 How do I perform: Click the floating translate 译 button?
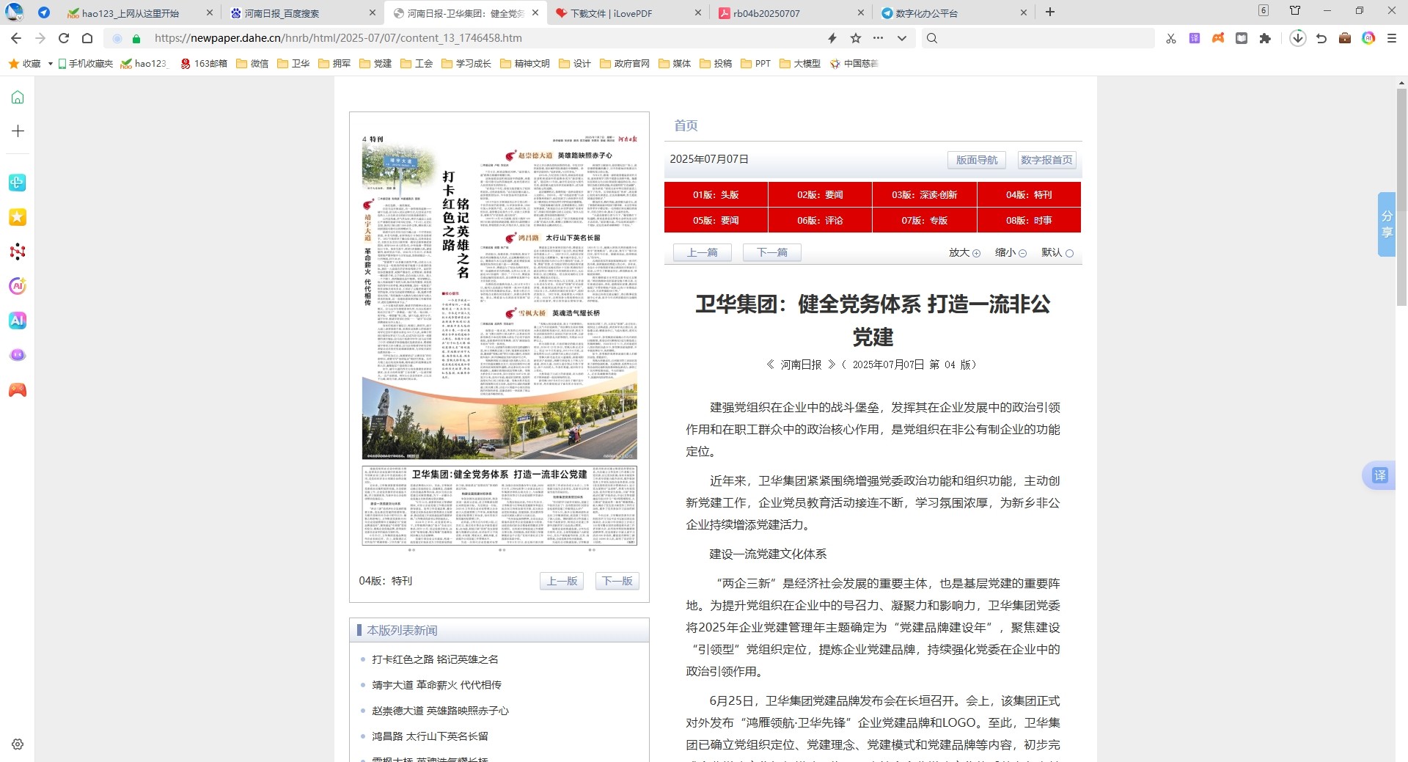click(x=1379, y=475)
